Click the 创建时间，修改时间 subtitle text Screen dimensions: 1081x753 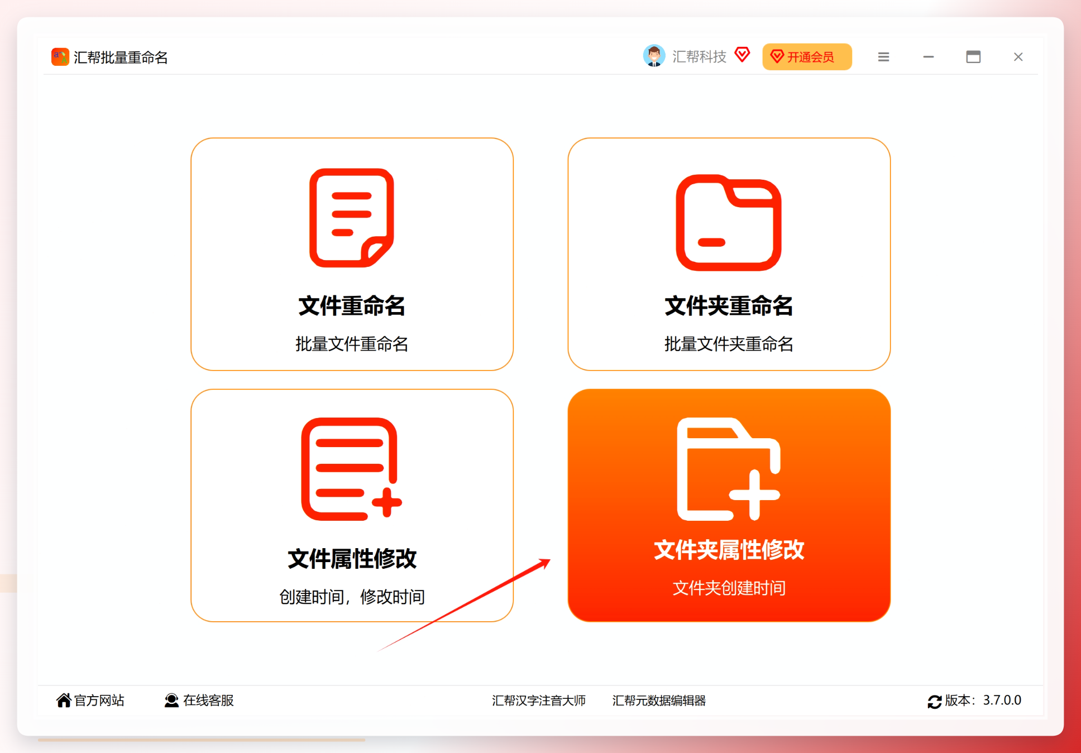352,597
